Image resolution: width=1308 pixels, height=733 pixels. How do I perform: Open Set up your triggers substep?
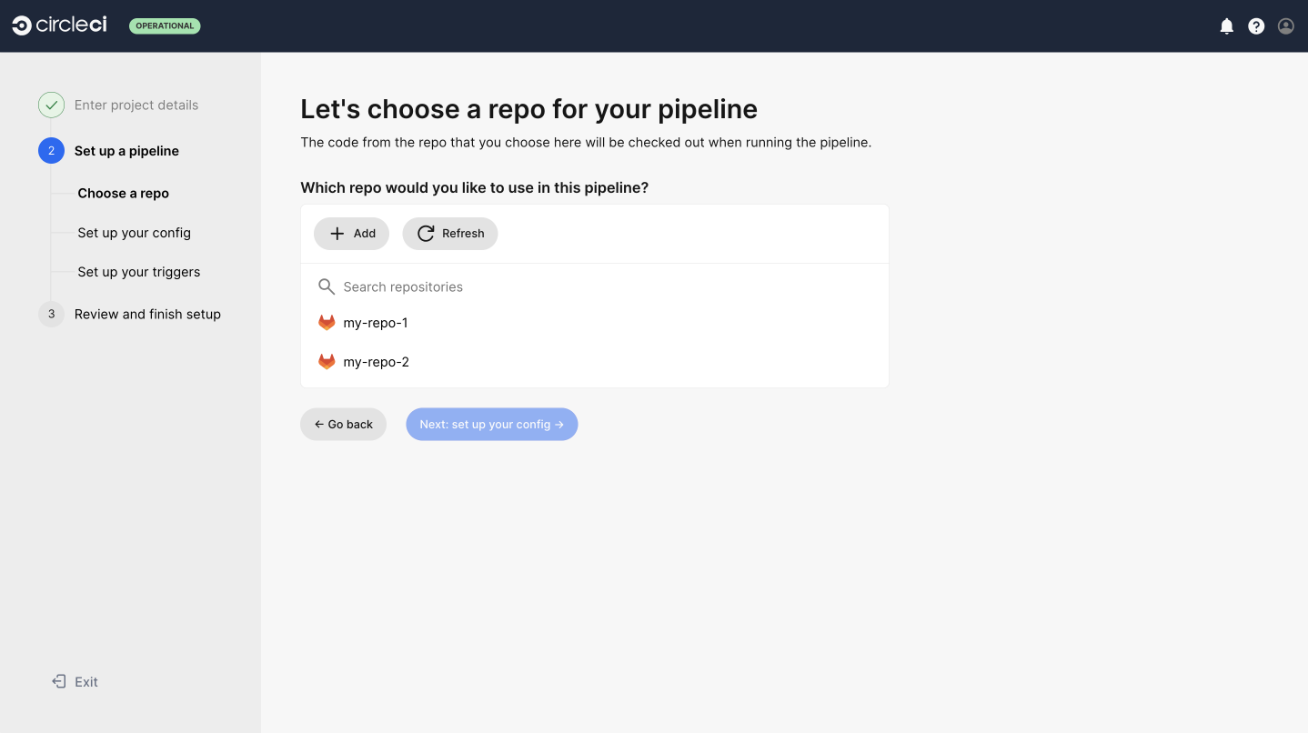[138, 272]
